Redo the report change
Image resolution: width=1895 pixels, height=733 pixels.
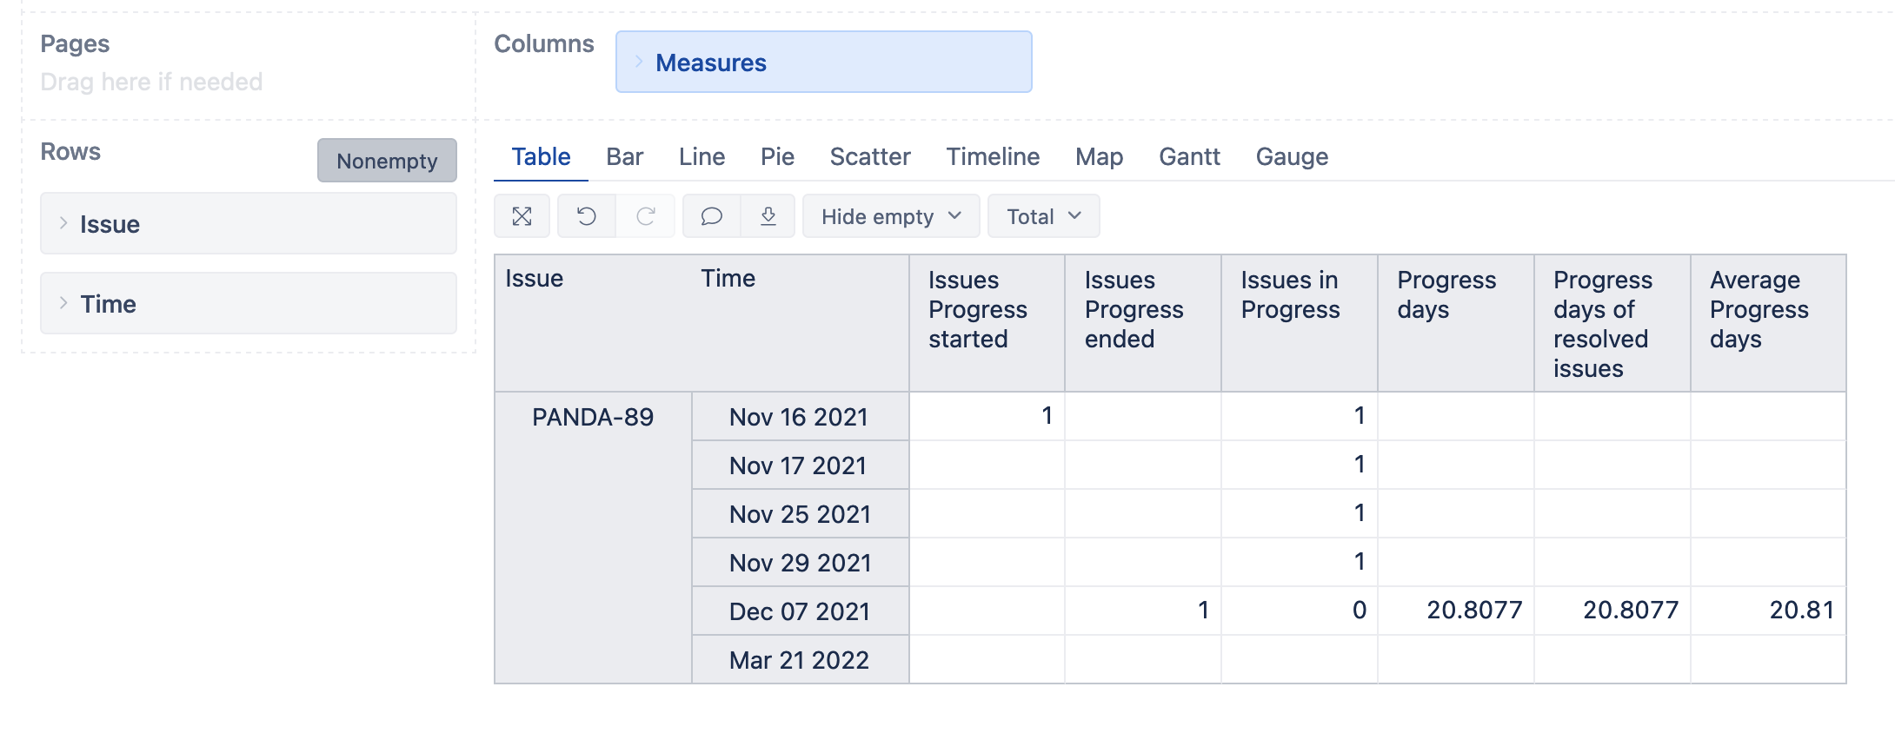click(646, 216)
